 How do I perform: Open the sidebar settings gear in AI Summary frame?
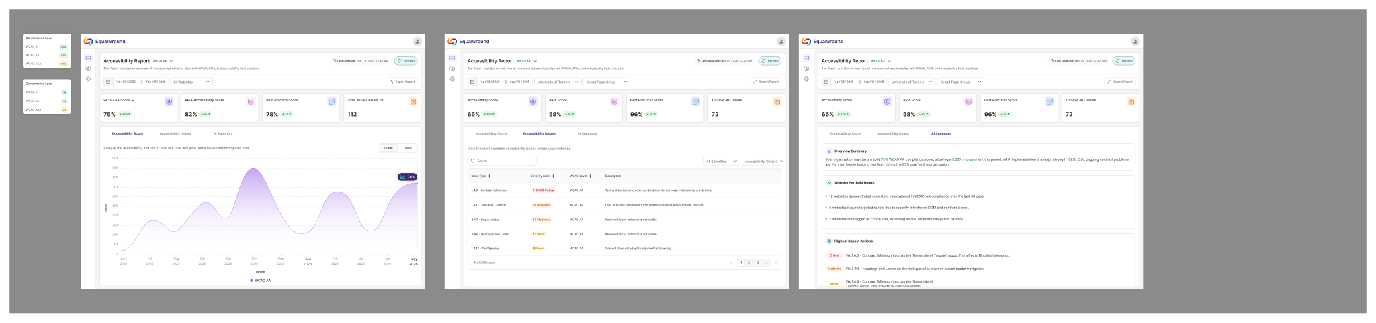(806, 79)
